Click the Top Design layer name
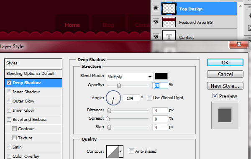The image size is (251, 159). [191, 9]
